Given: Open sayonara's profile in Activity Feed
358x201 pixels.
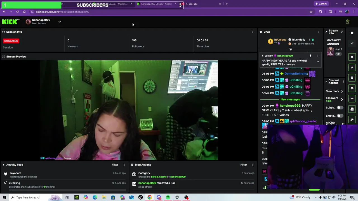Looking at the screenshot, I should tap(15, 173).
